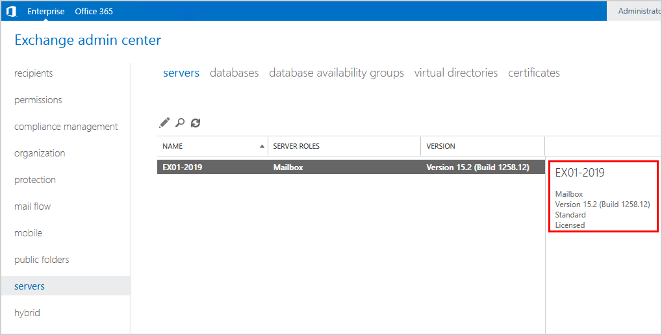Switch to the Enterprise tab

coord(45,11)
